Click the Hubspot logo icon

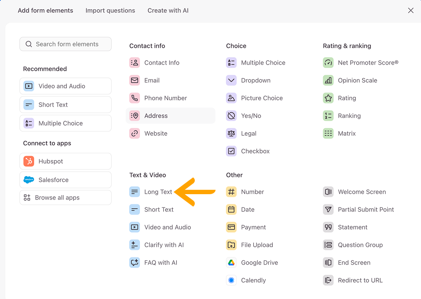click(29, 161)
